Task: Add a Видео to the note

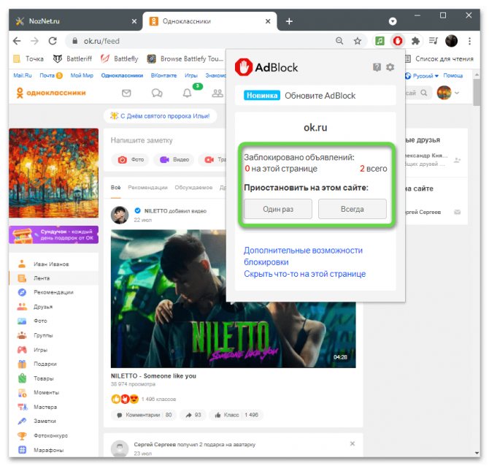Action: coord(174,159)
